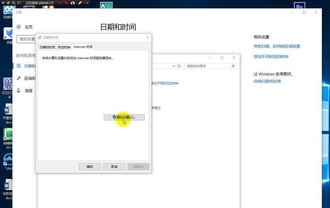330x208 pixels.
Task: Open the recorder toolbar dropdown arrow
Action: pos(3,3)
